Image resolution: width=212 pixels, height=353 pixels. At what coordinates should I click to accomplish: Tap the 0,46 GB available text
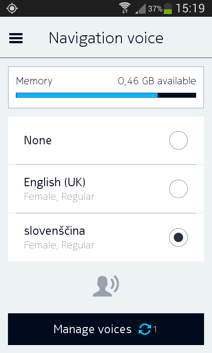coord(157,81)
